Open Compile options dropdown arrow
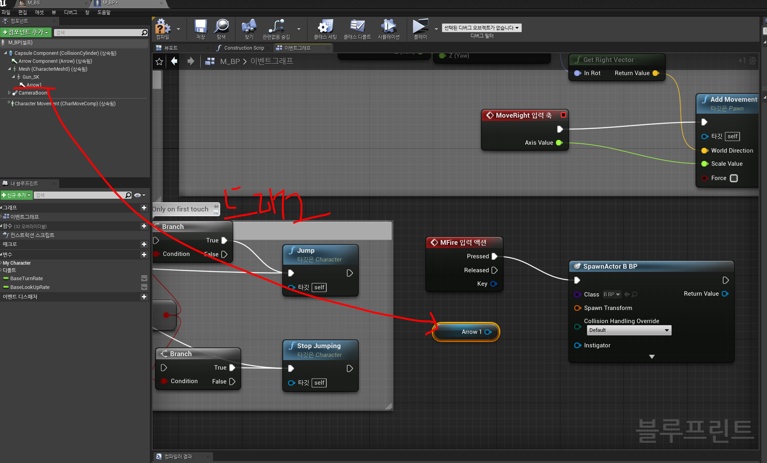The height and width of the screenshot is (463, 767). (x=178, y=29)
